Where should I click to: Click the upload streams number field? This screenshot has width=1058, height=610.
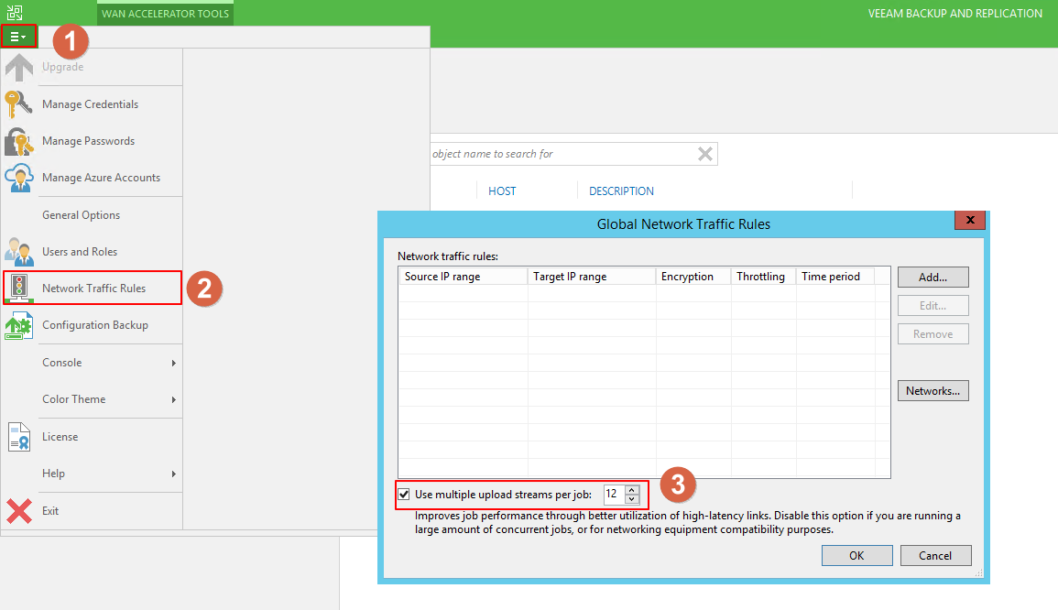pos(613,495)
